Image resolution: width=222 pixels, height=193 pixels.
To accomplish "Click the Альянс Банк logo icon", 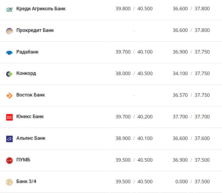I will [9, 139].
